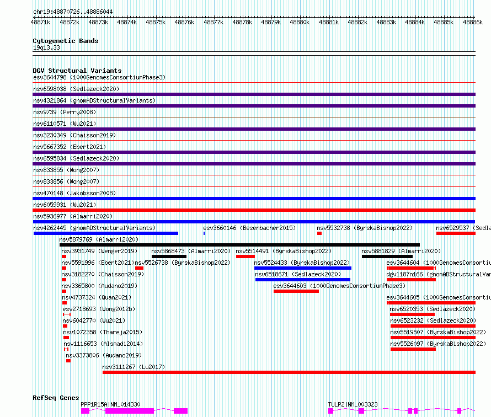Click the red bar under nsv6059931
This screenshot has width=491, height=417.
254,210
